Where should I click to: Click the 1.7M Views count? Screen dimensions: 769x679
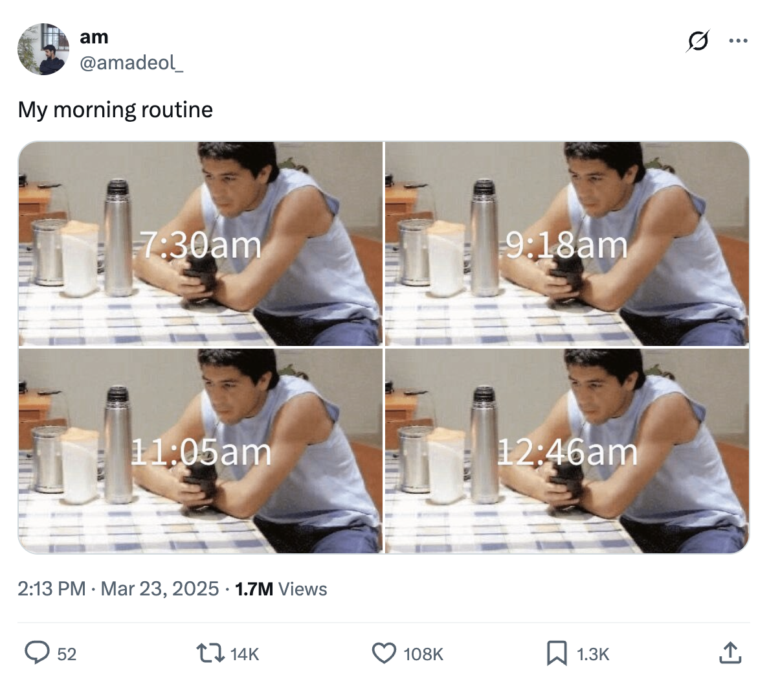pyautogui.click(x=281, y=589)
